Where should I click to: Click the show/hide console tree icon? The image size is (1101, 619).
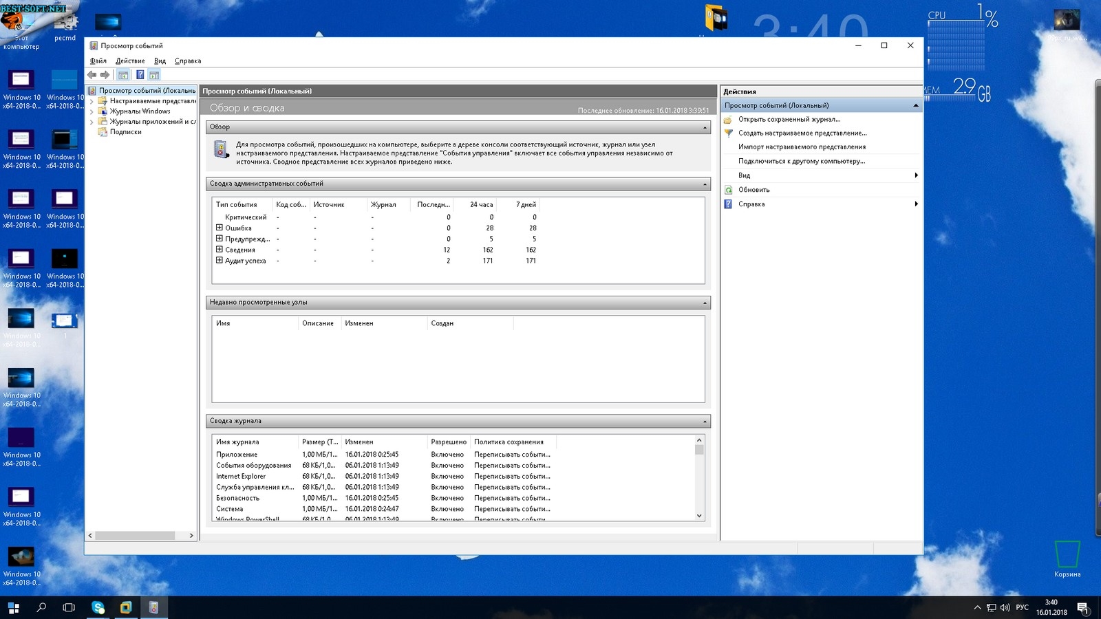pyautogui.click(x=123, y=75)
